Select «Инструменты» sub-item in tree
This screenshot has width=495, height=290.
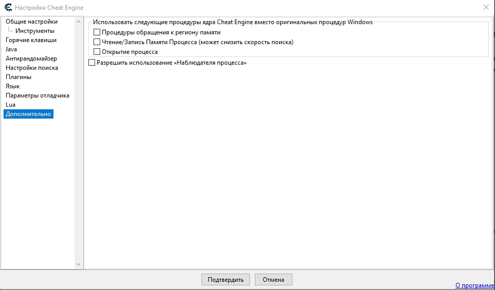[35, 31]
